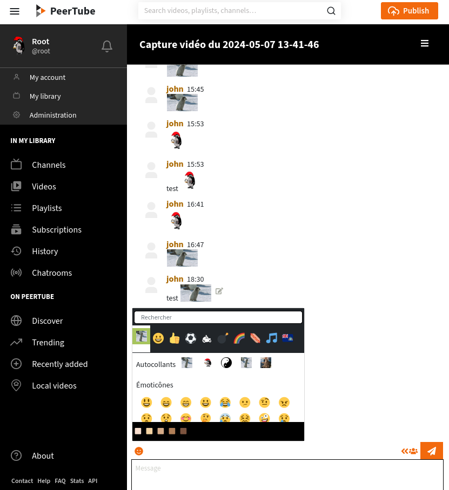Insert the yin-yang sticker
Viewport: 449px width, 490px height.
[226, 363]
